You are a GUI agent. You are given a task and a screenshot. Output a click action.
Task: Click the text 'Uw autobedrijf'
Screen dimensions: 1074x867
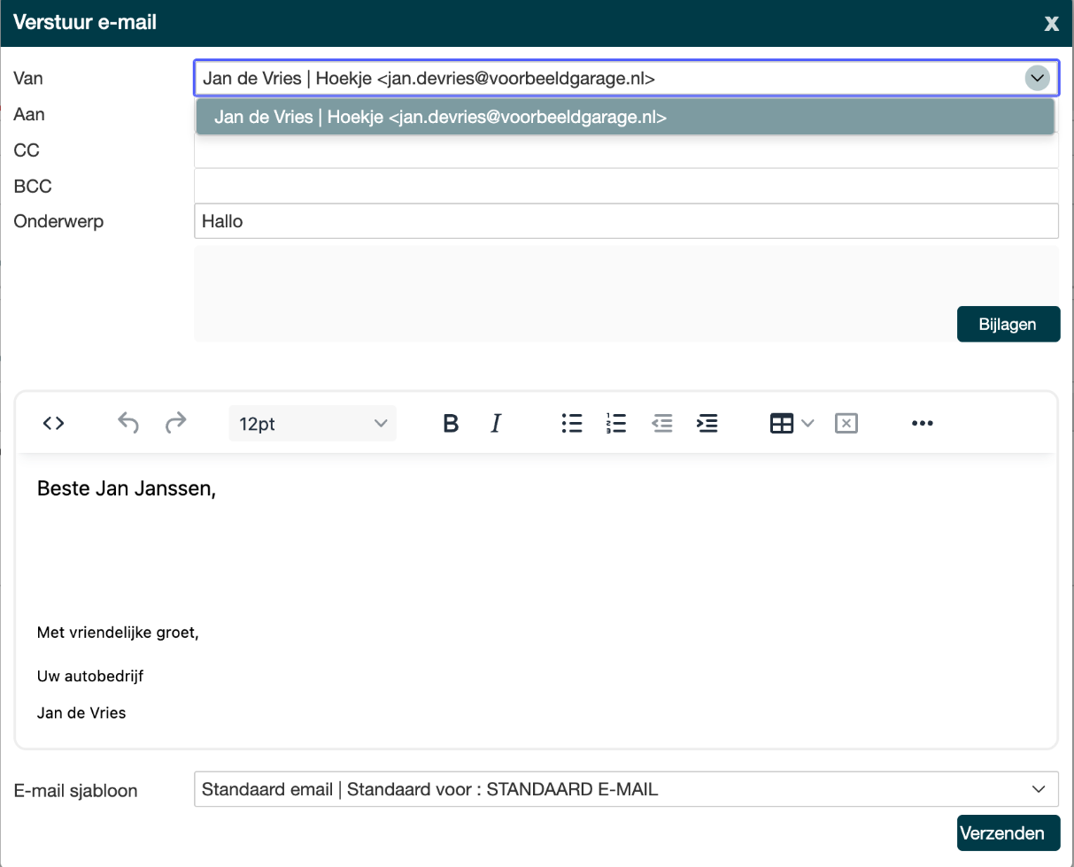pyautogui.click(x=90, y=677)
